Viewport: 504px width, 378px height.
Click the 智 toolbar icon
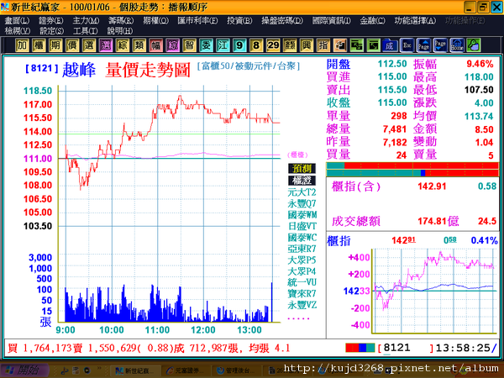189,45
